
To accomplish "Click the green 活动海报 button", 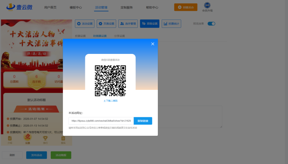I will pos(61,155).
